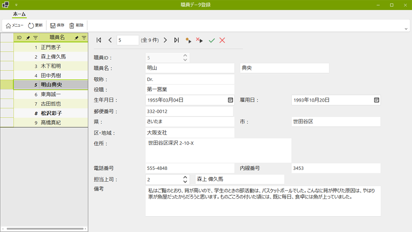The image size is (412, 232).
Task: Open the 生年月日 calendar picker
Action: (x=230, y=100)
